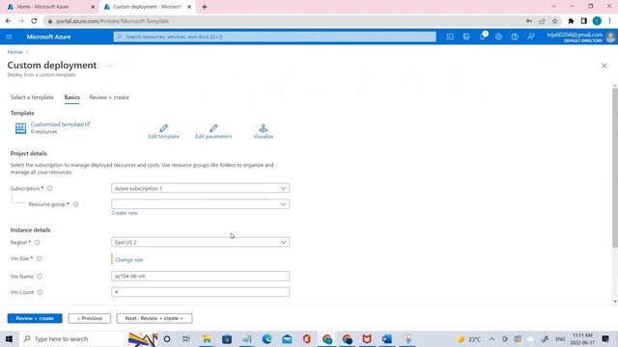Screen dimensions: 618x347
Task: Open a new browser tab
Action: click(x=204, y=7)
